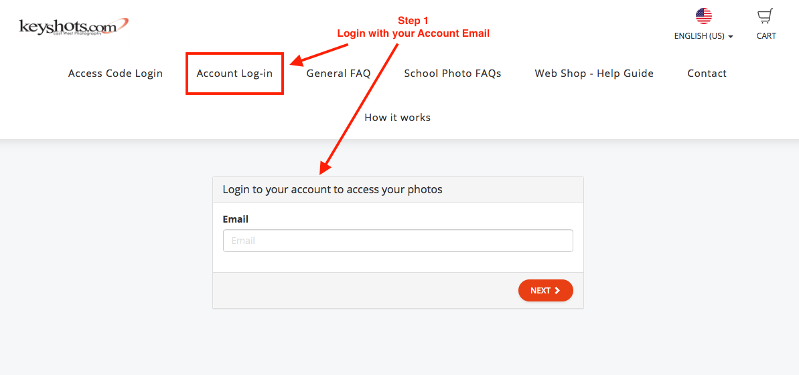Go to General FAQ

[x=338, y=74]
